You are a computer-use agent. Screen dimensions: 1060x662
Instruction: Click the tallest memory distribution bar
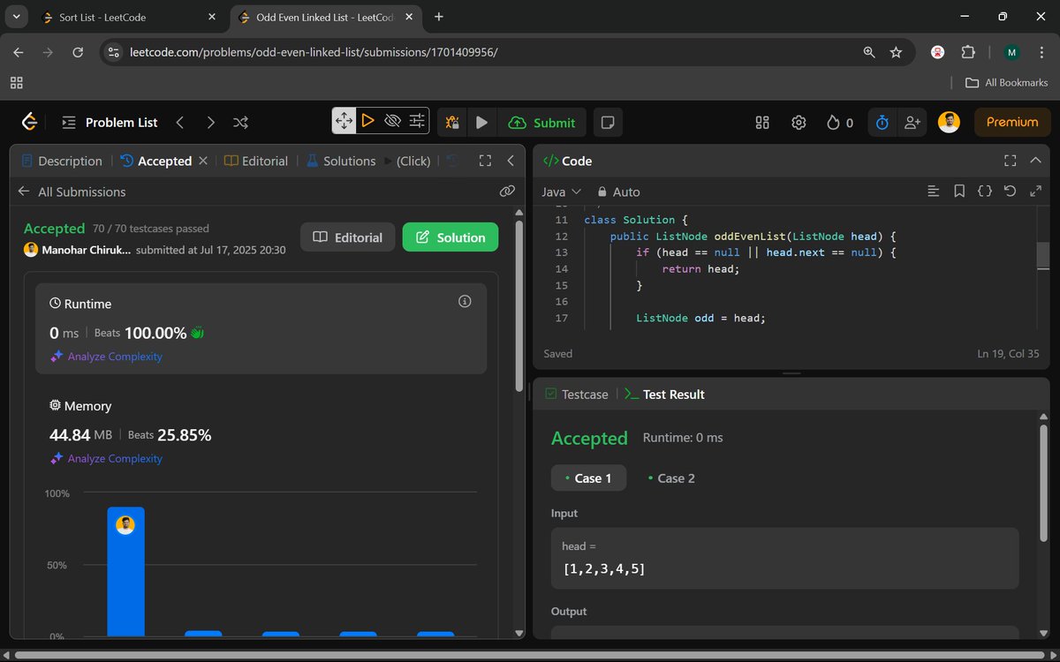125,571
